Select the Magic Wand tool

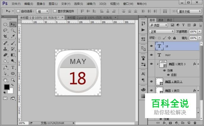13,31
